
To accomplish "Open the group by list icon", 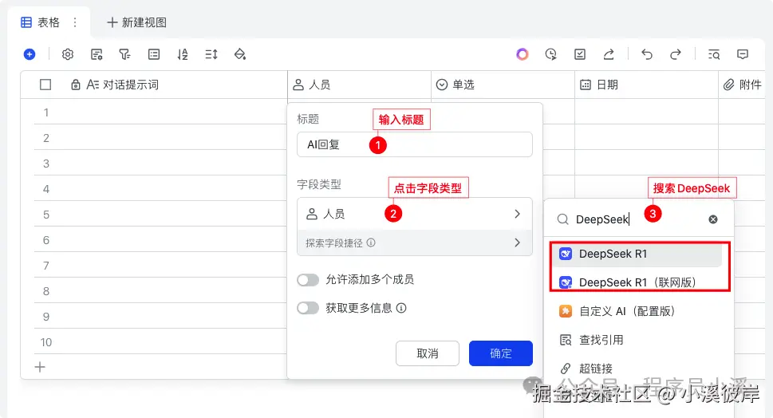I will tap(154, 54).
